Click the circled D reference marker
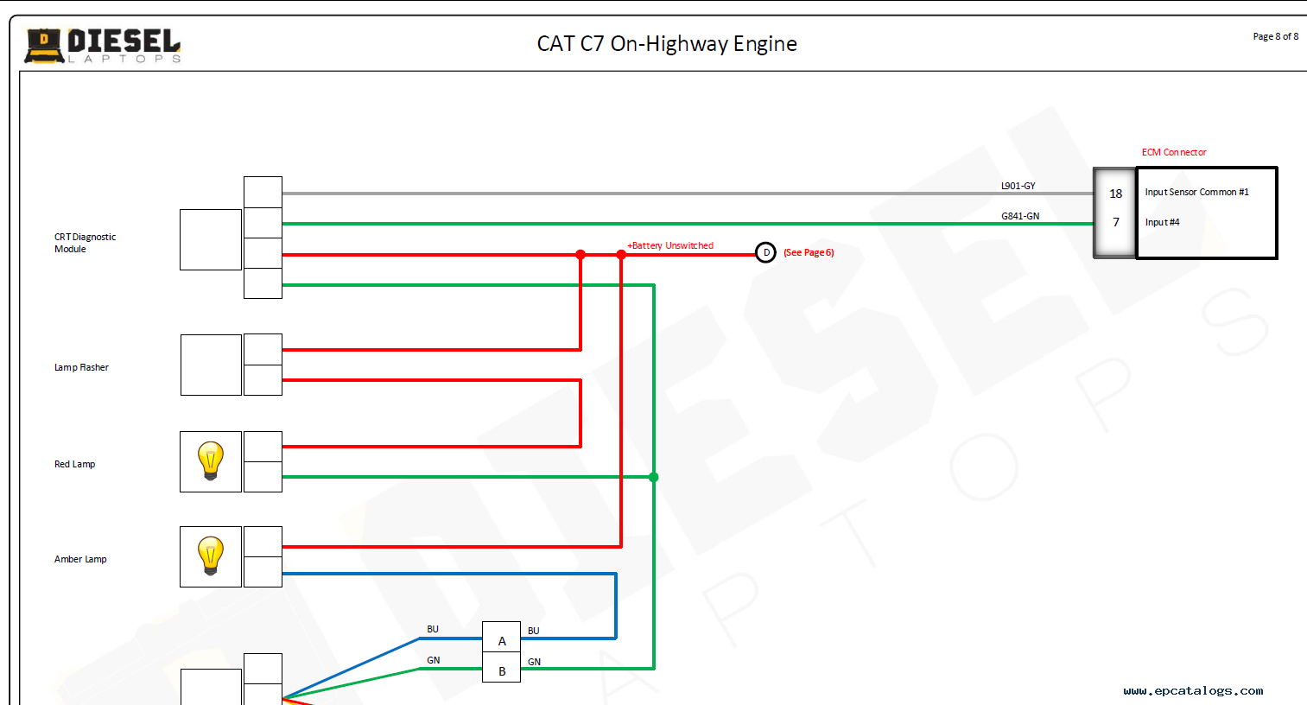Viewport: 1307px width, 705px height. 765,252
